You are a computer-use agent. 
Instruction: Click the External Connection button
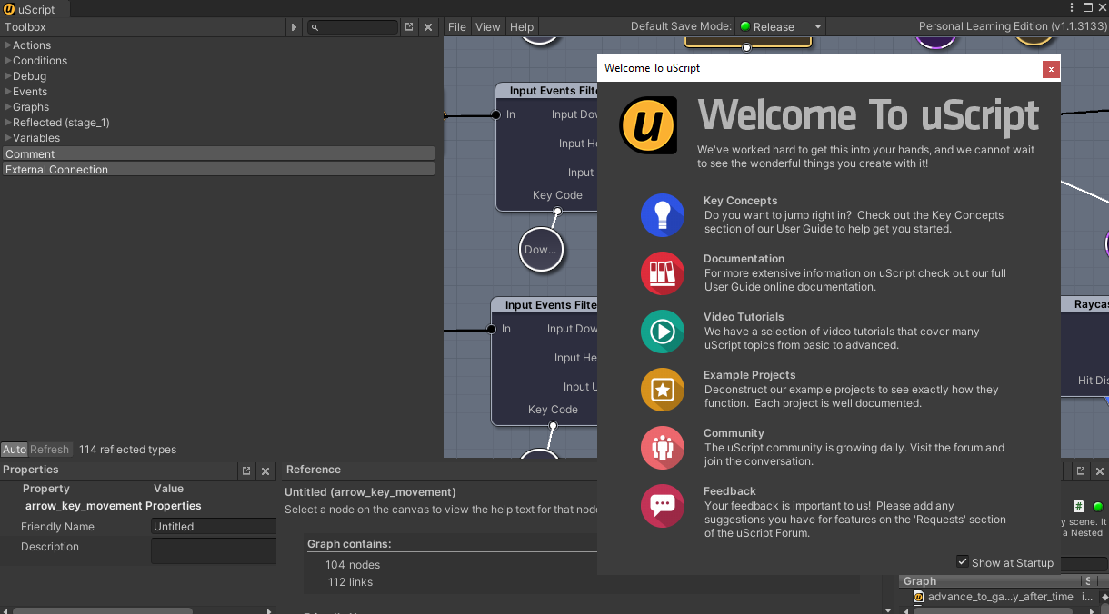click(x=218, y=170)
